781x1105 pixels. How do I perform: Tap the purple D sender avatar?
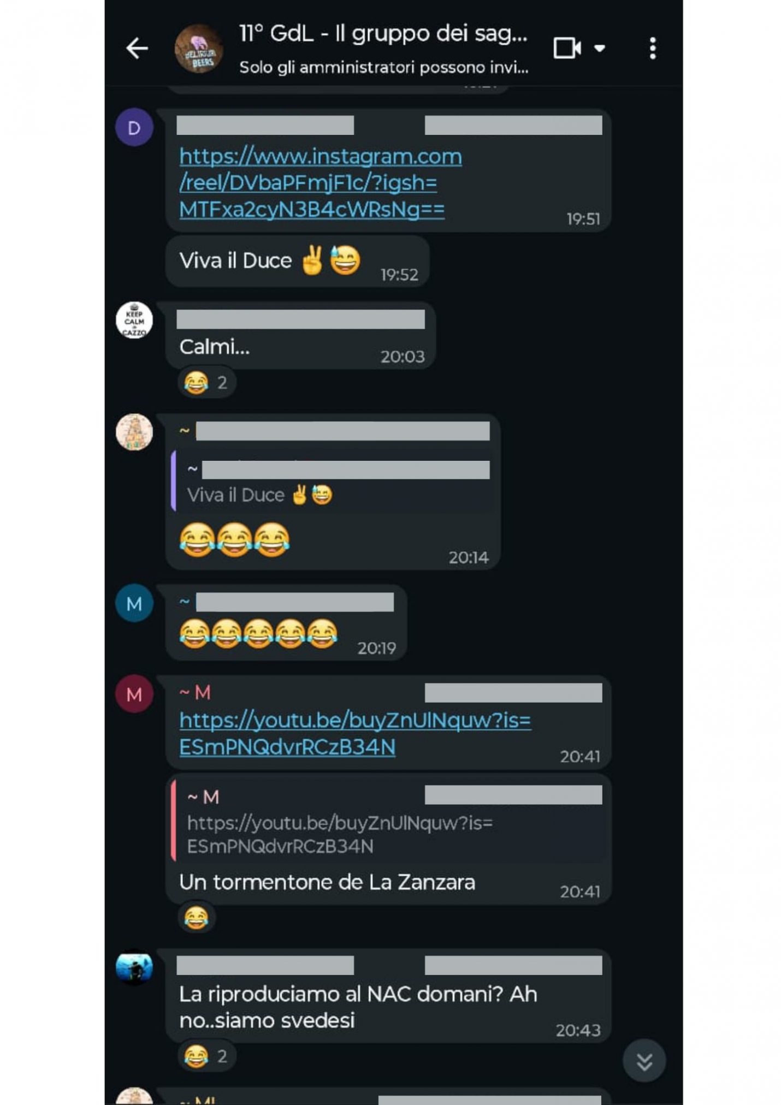pyautogui.click(x=134, y=127)
